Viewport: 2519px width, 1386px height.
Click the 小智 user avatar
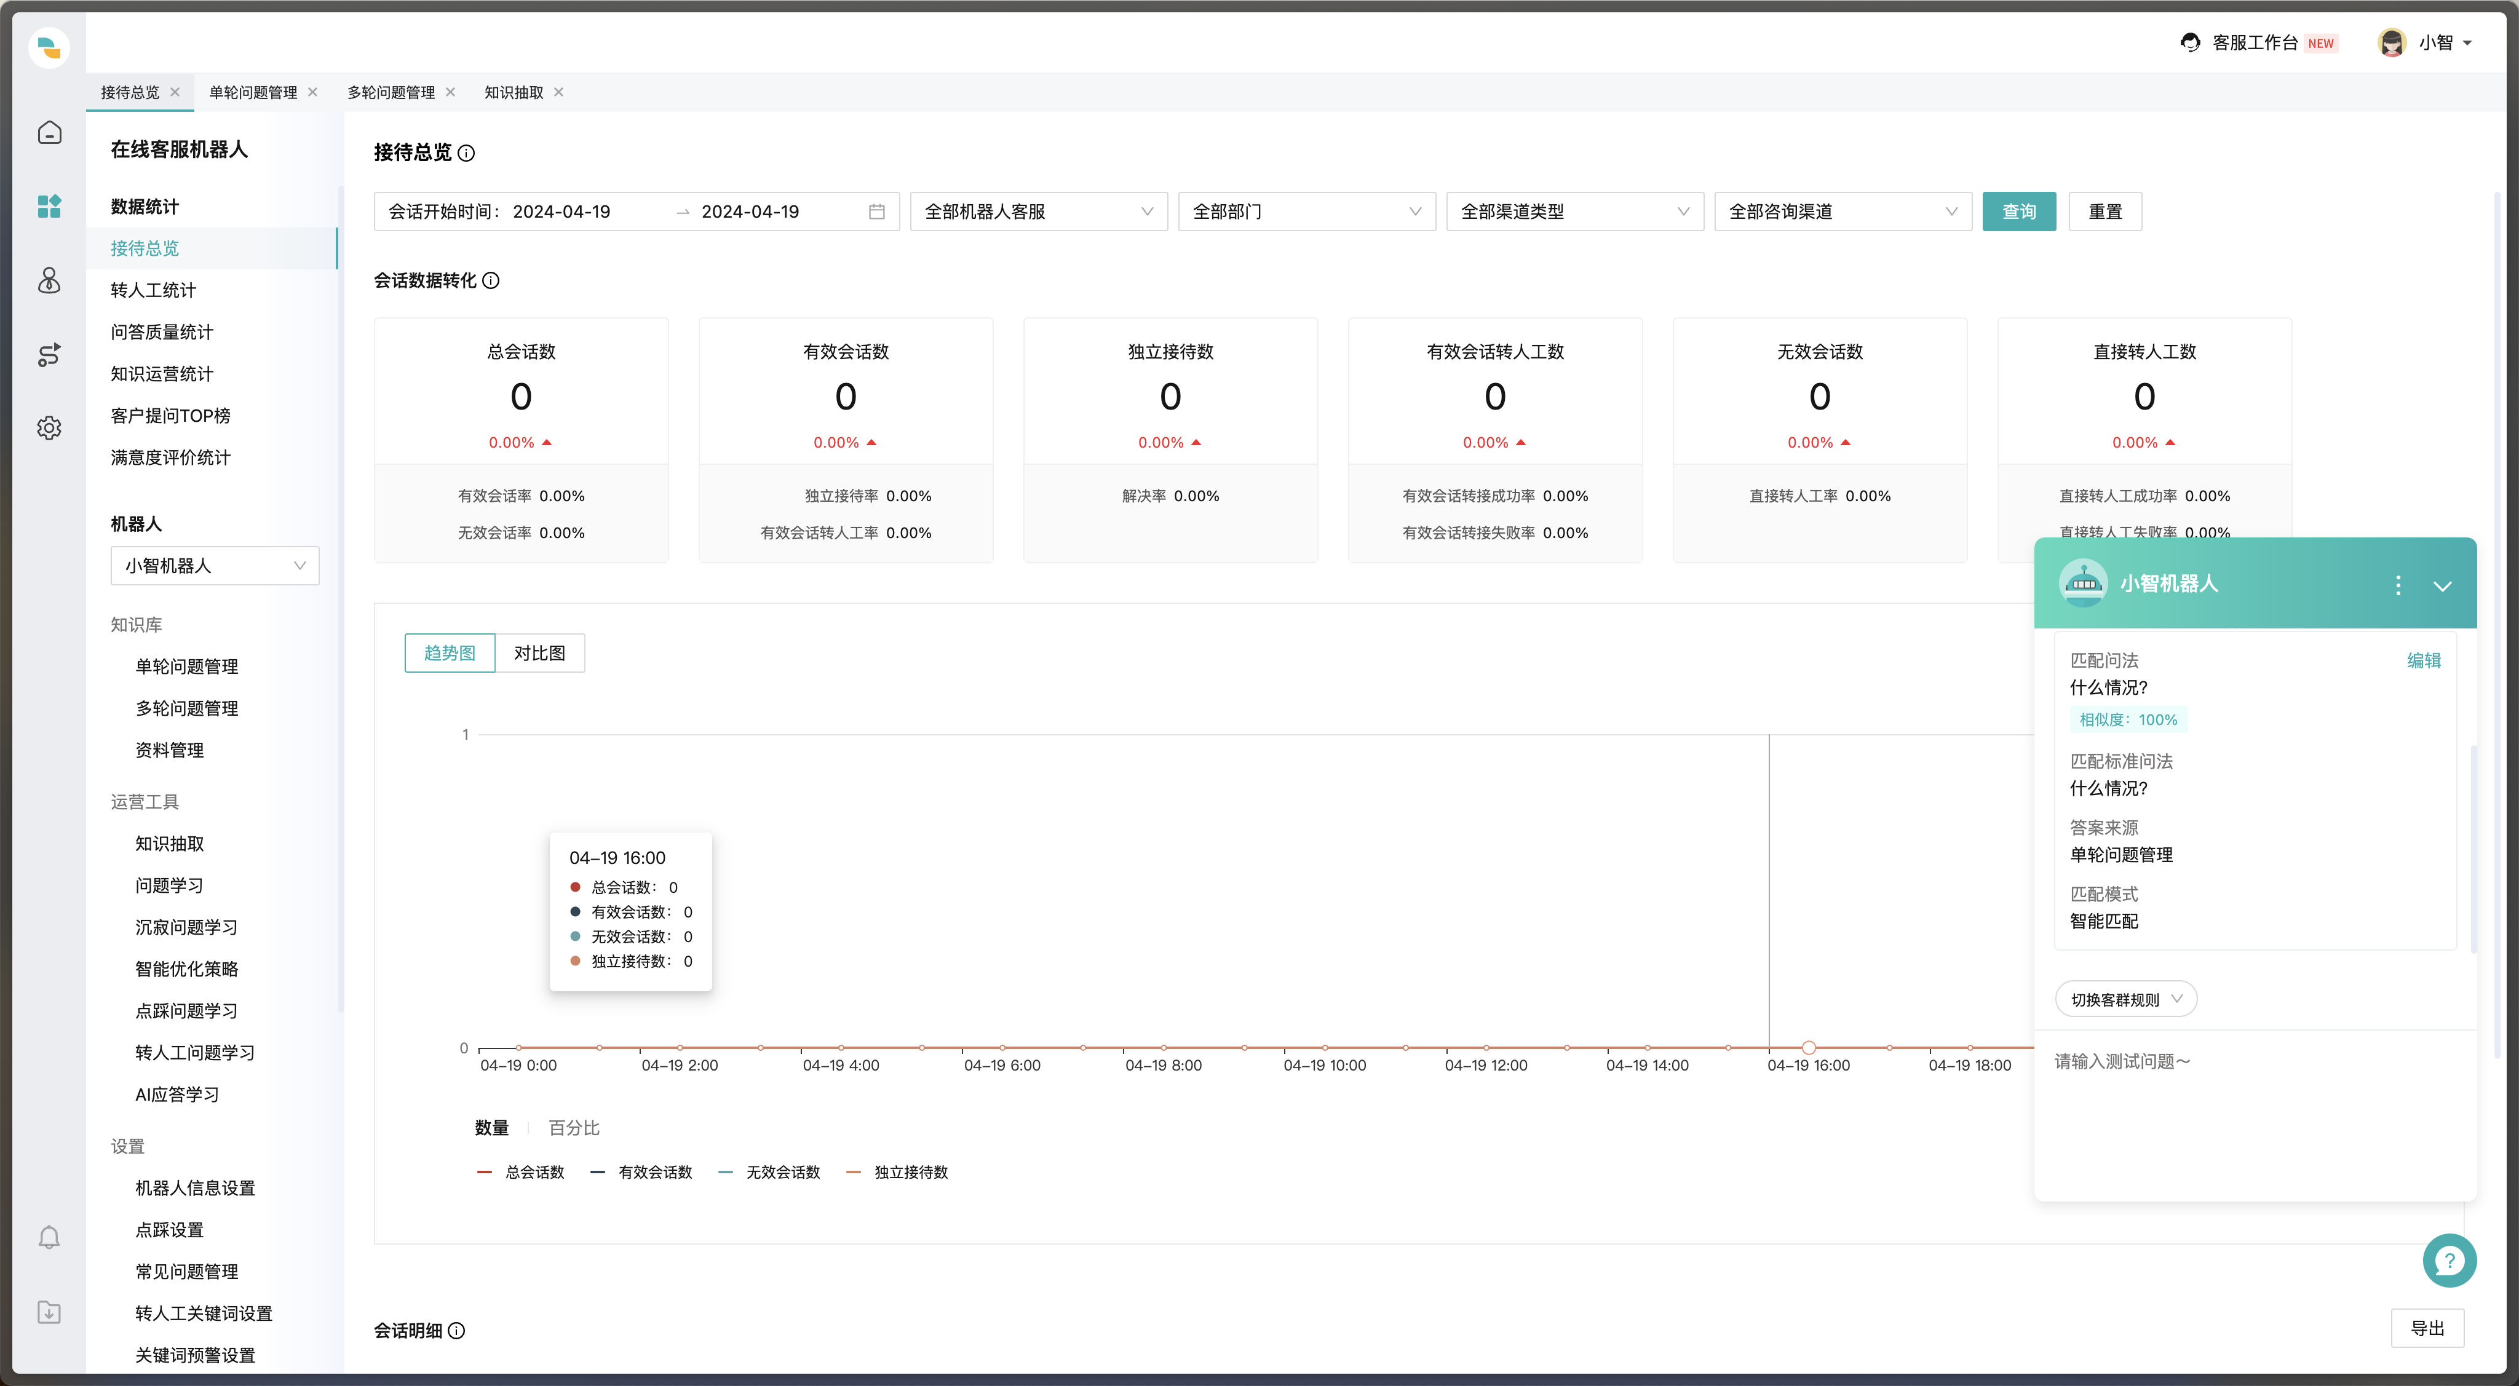[x=2392, y=42]
